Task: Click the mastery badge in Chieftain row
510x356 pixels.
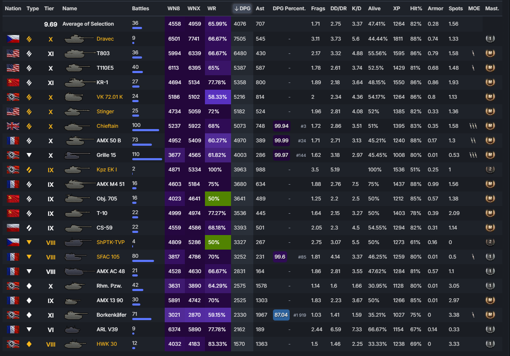Action: (x=490, y=126)
